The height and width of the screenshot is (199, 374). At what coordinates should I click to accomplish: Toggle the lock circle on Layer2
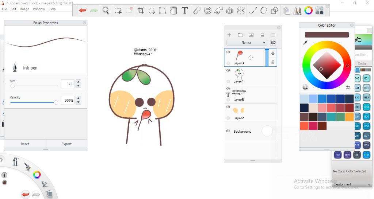[228, 118]
